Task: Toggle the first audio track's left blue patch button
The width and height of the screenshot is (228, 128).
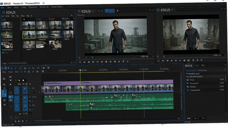Action: tap(17, 99)
